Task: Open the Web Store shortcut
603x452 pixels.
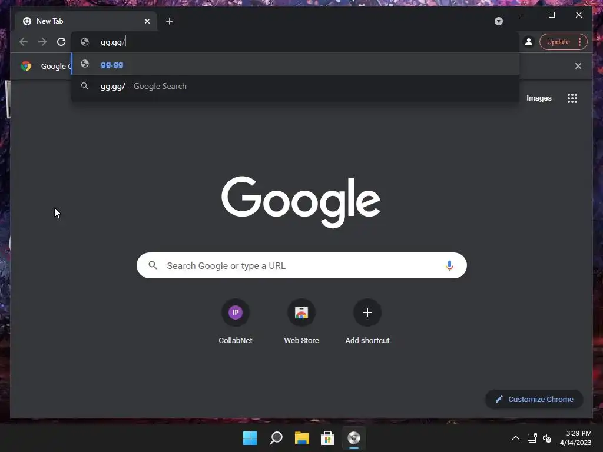Action: (x=301, y=321)
